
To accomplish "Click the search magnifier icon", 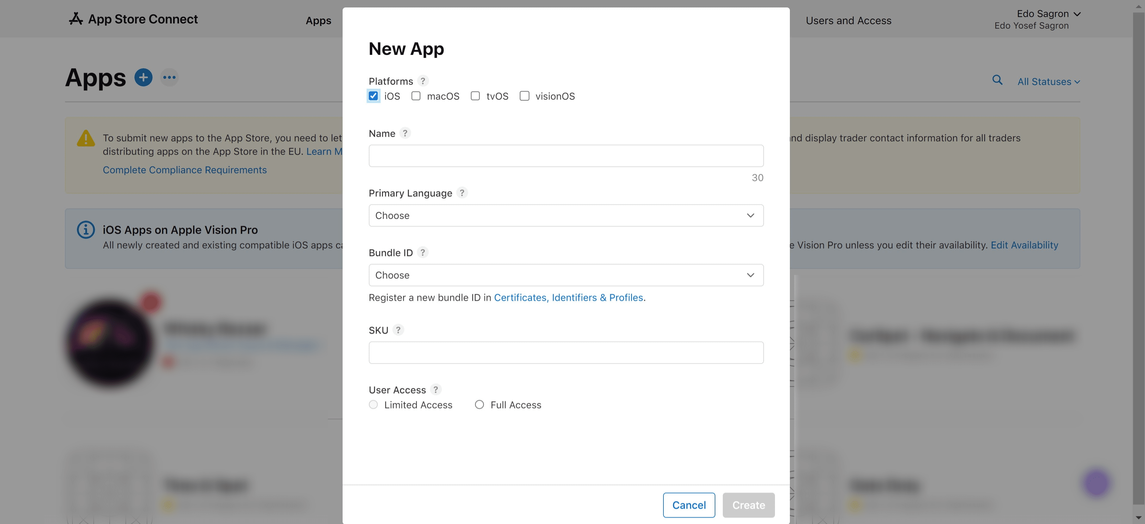I will [997, 80].
